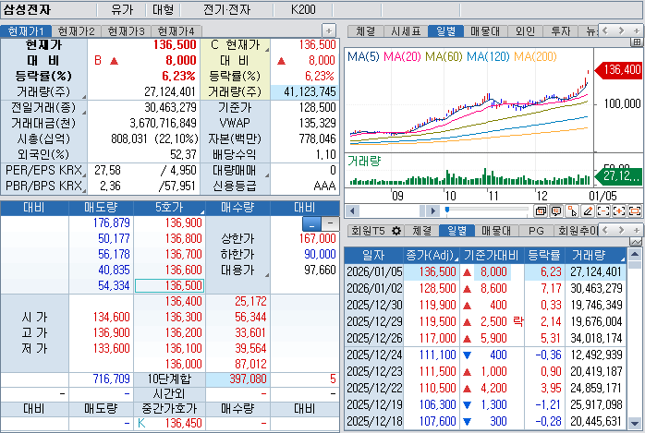Open the 외인 tab above the chart

(525, 31)
